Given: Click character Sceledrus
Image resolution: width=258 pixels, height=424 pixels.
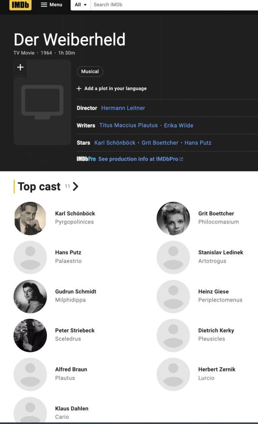Looking at the screenshot, I should coord(68,339).
